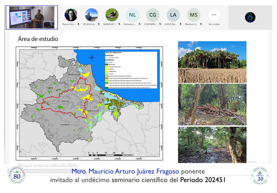Click the muted mic icon next to LOPEZ MA
277x193 pixels.
tap(180, 24)
